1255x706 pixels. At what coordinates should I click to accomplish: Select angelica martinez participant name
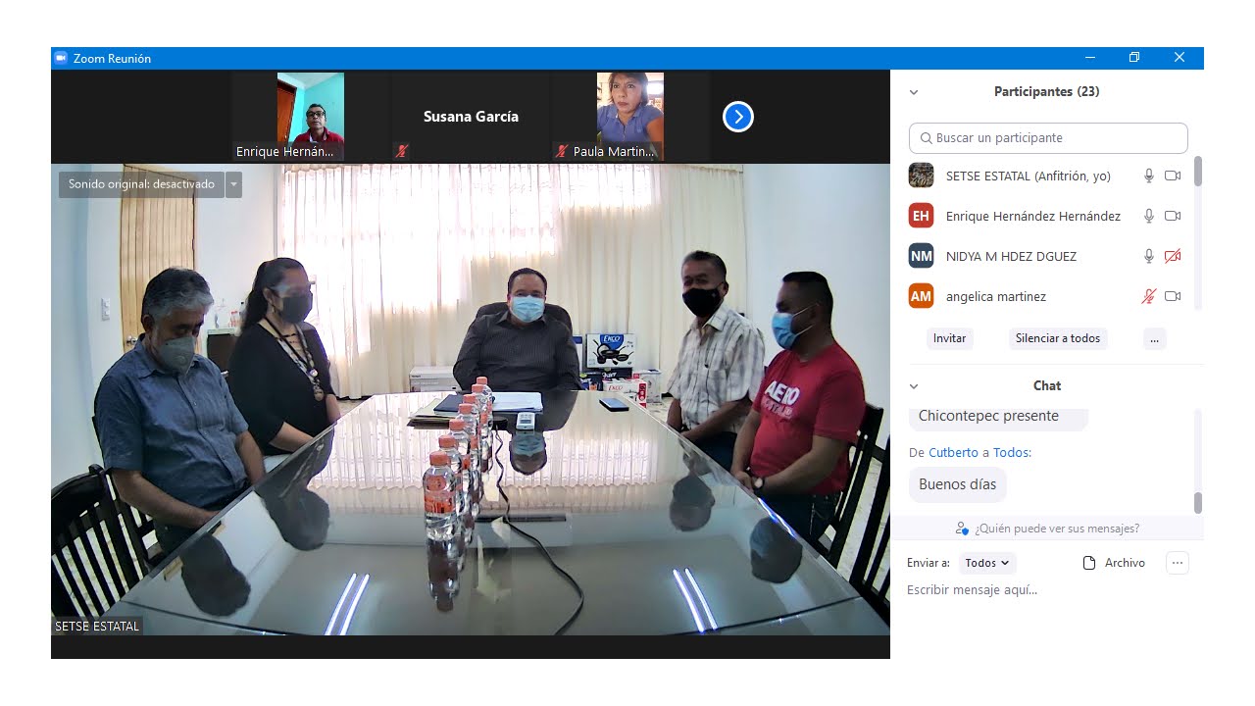tap(995, 296)
